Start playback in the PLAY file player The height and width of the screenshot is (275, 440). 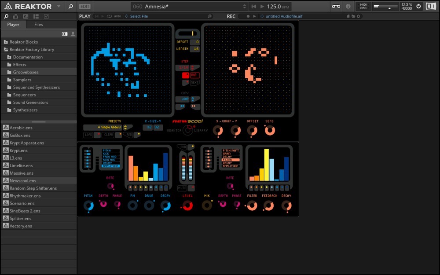(103, 16)
